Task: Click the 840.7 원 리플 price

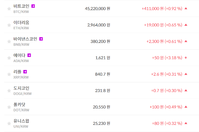Action: tap(103, 74)
